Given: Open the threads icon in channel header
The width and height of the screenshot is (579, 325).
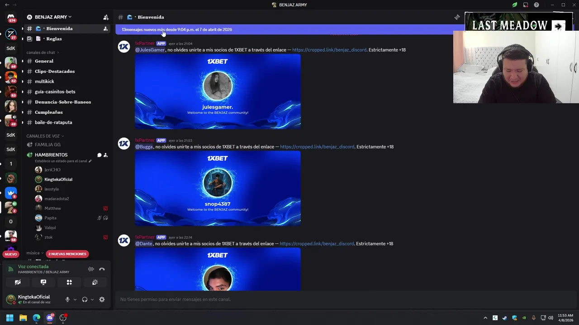Looking at the screenshot, I should [x=457, y=17].
